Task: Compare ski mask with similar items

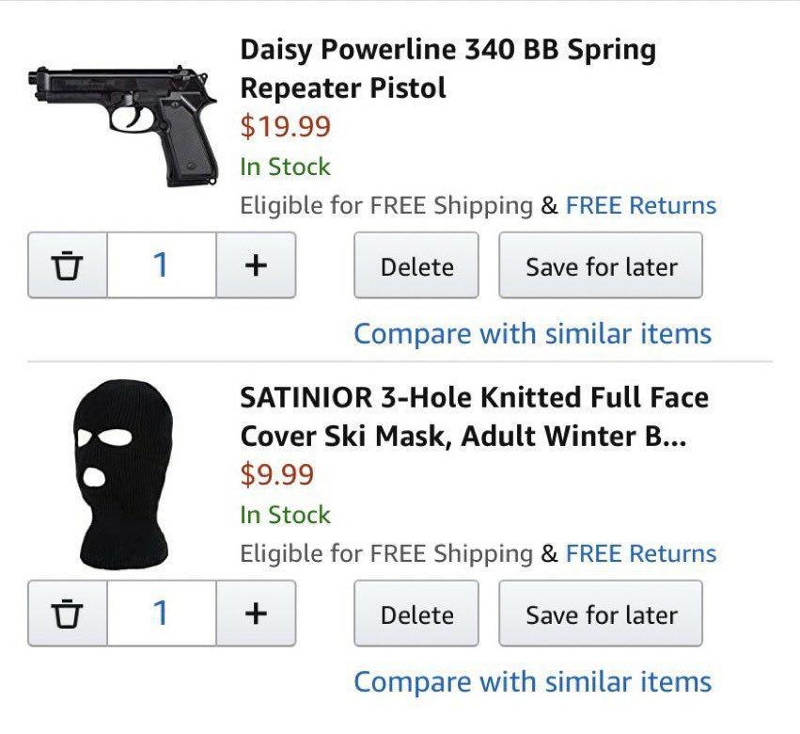Action: point(532,681)
